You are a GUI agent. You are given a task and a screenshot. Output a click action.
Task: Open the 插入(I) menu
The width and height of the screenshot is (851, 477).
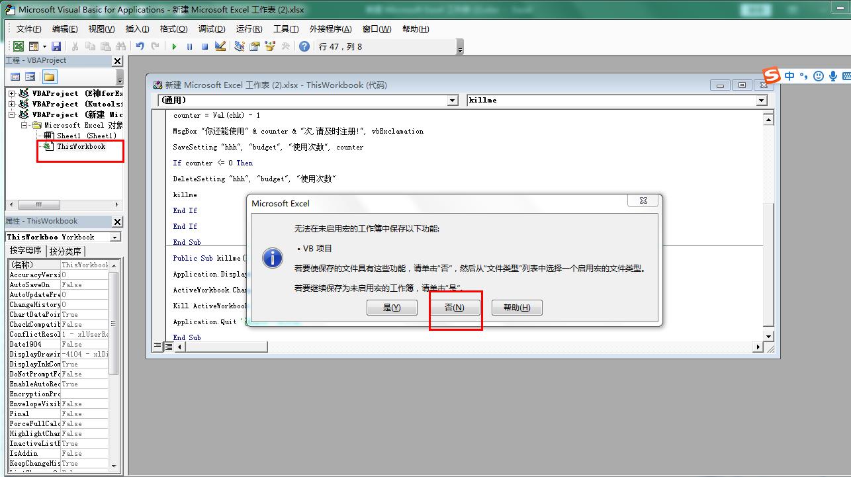coord(138,29)
